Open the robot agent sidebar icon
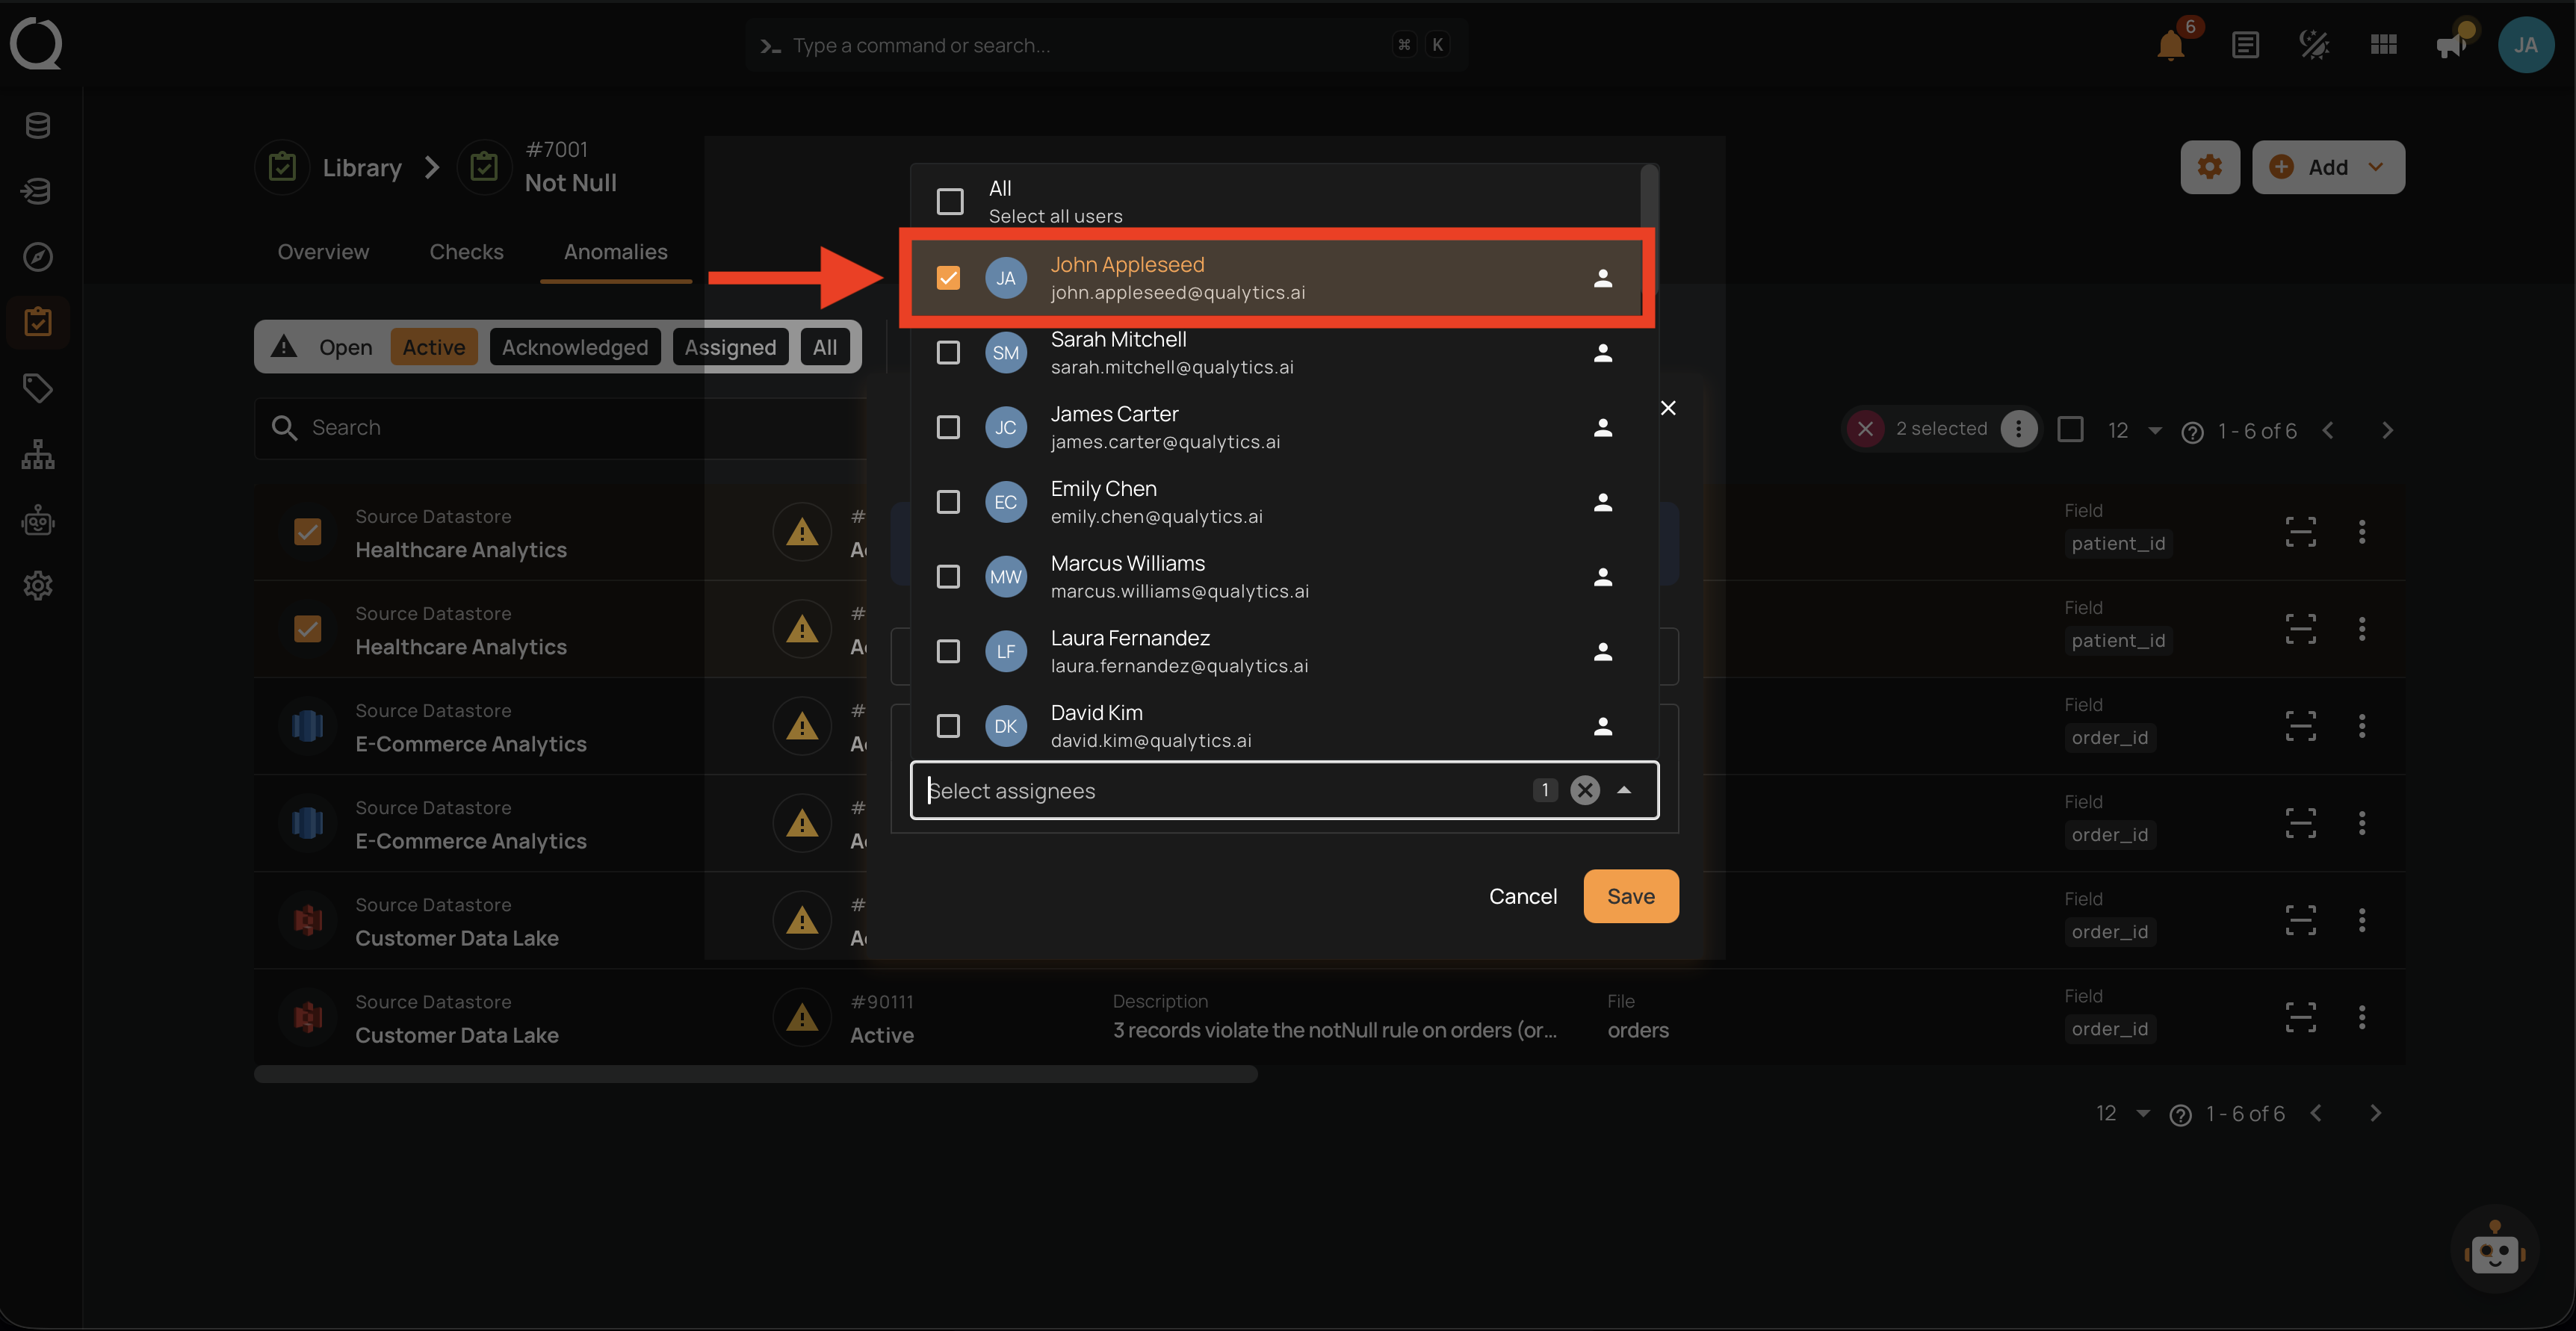 [38, 520]
